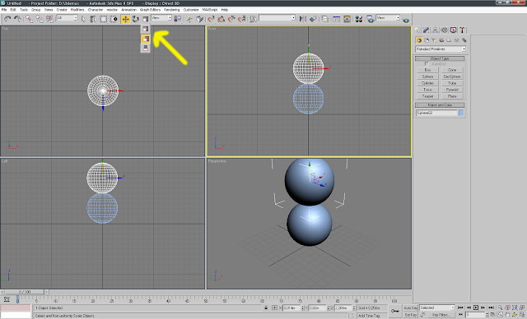Open the Layer Manager icon

(324, 19)
